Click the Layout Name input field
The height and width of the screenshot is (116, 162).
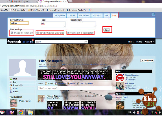19,23
